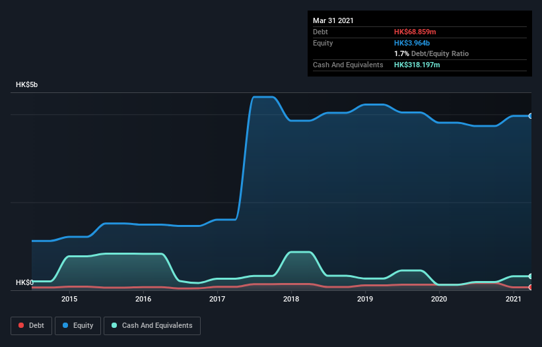Screen dimensions: 542x347
Task: Click the Equity row label in tooltip
Action: click(323, 43)
